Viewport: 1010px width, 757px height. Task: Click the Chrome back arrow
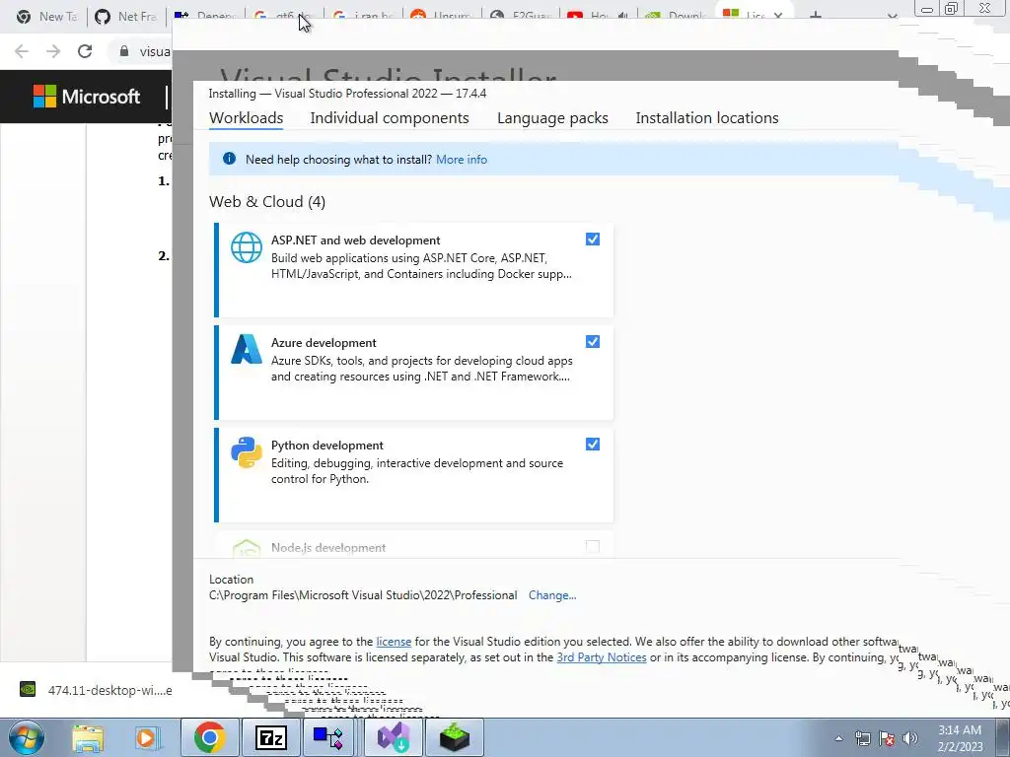[22, 51]
